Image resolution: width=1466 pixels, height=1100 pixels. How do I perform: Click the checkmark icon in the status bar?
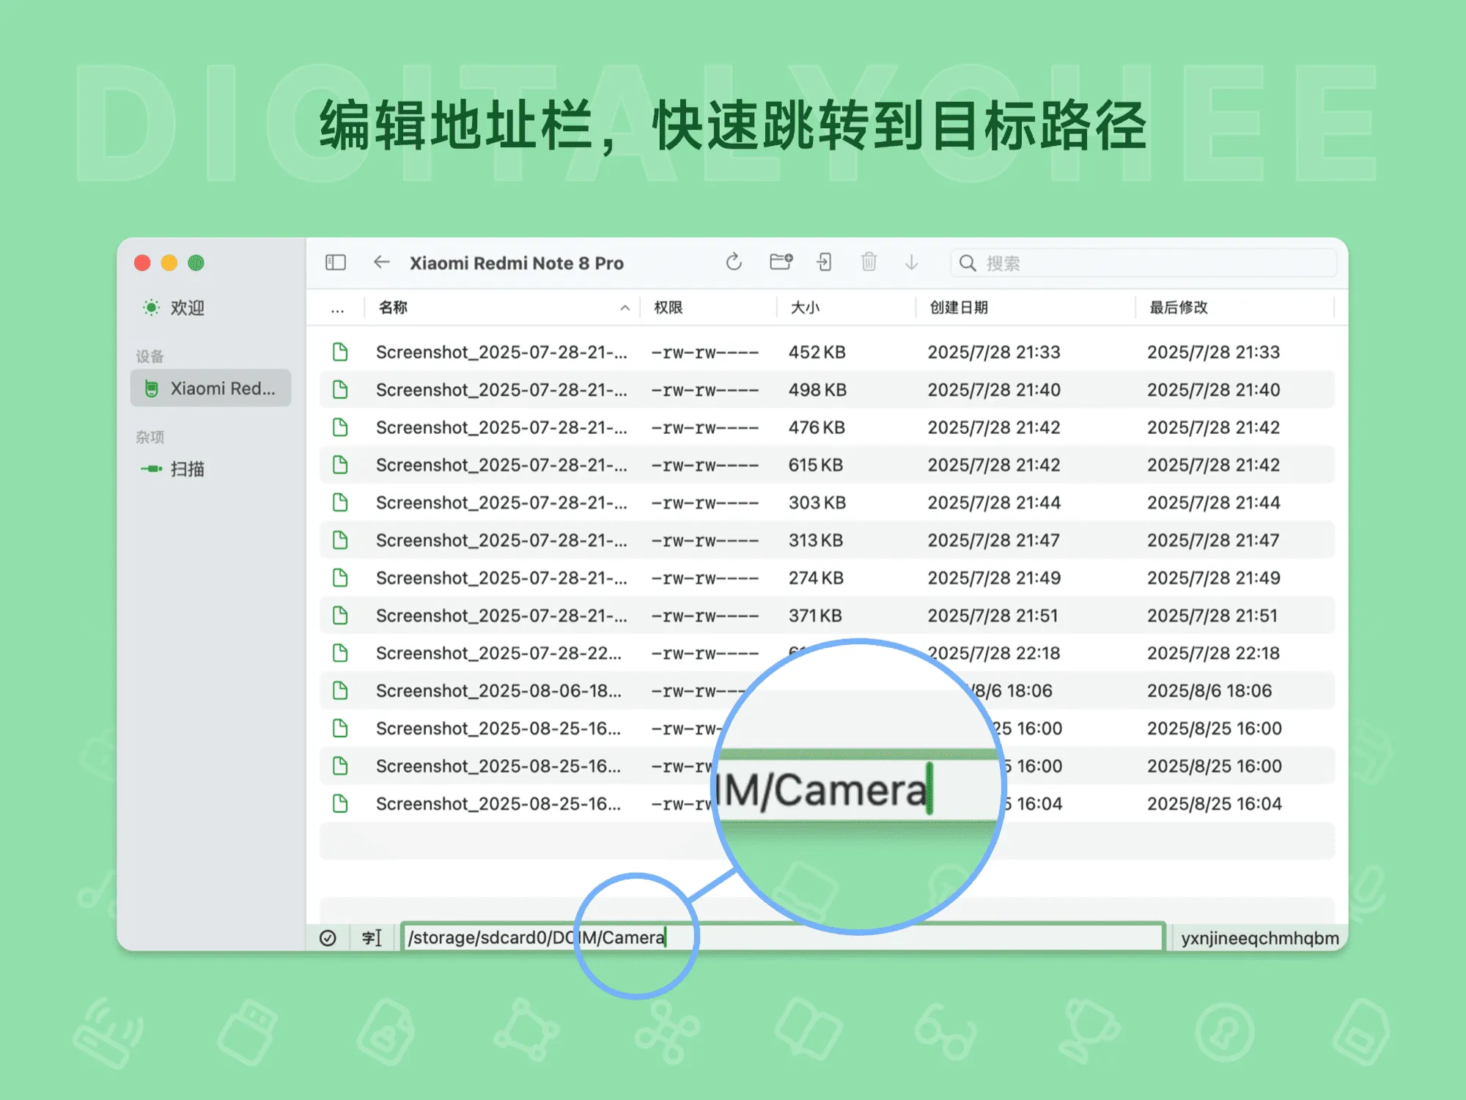[328, 937]
